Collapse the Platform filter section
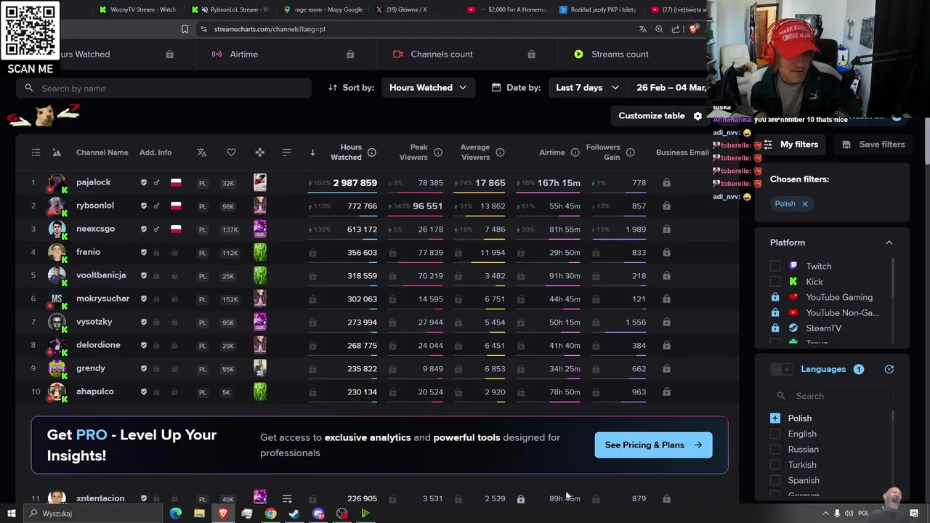 click(x=889, y=243)
